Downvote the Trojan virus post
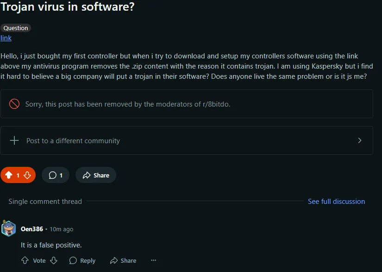 27,175
